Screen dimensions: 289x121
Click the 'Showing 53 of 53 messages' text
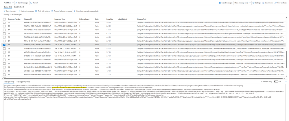[x=12, y=14]
